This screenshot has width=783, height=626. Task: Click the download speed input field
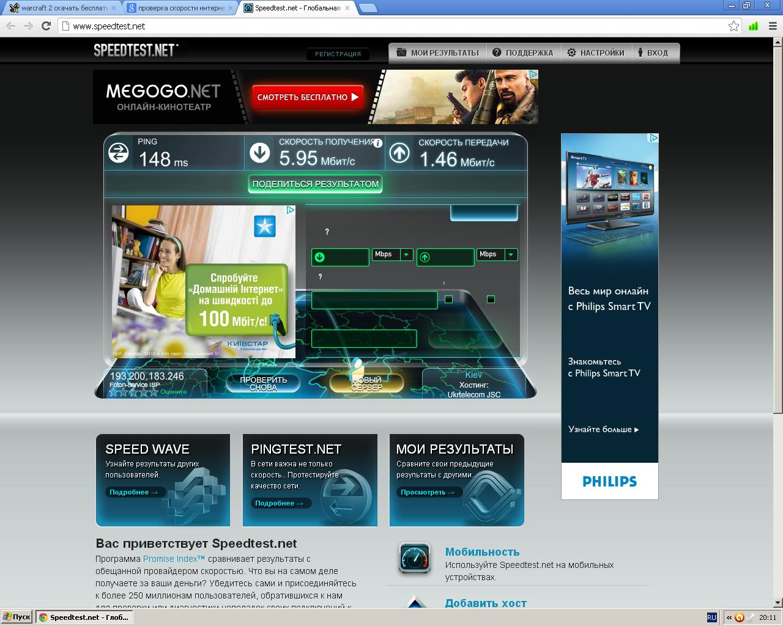[340, 257]
